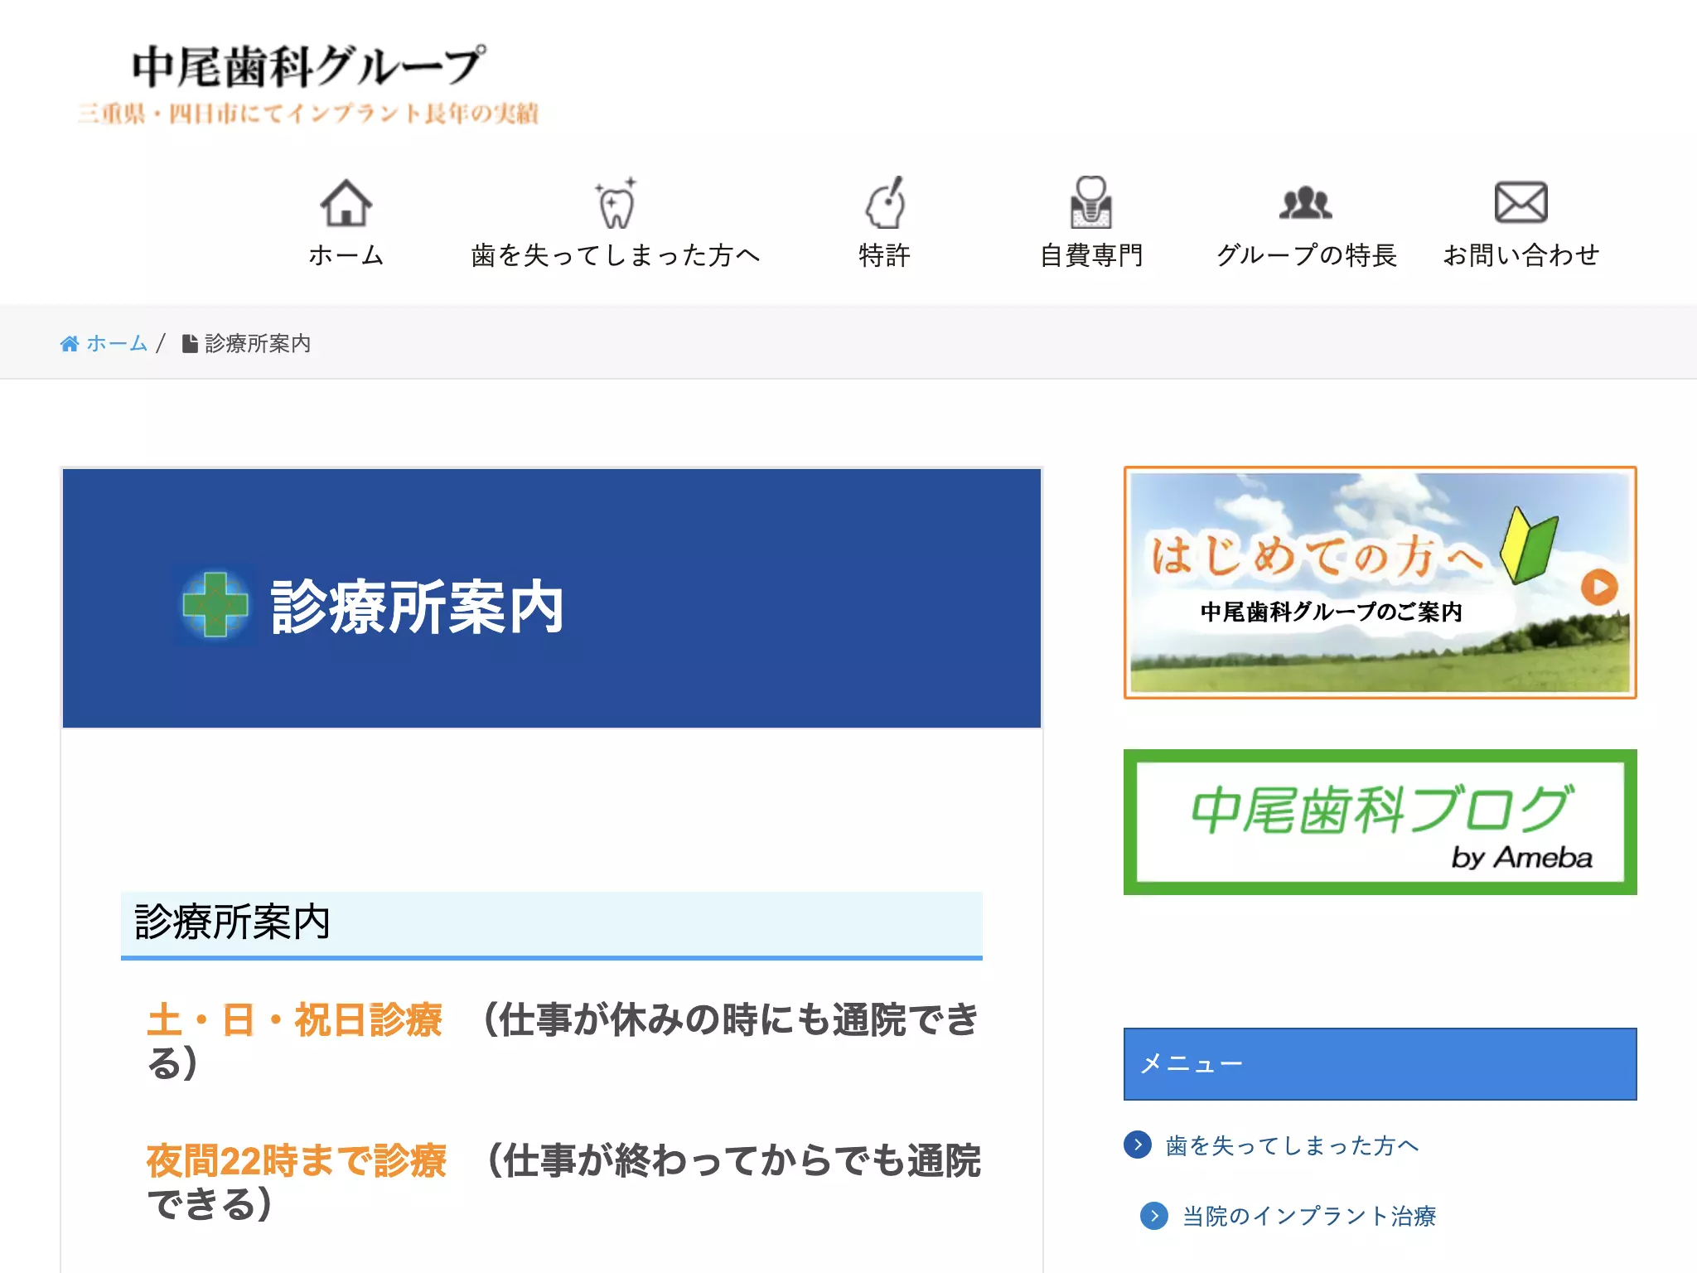This screenshot has height=1273, width=1697.
Task: Open the 中尾歯科ブログ by Ameba banner
Action: 1380,822
